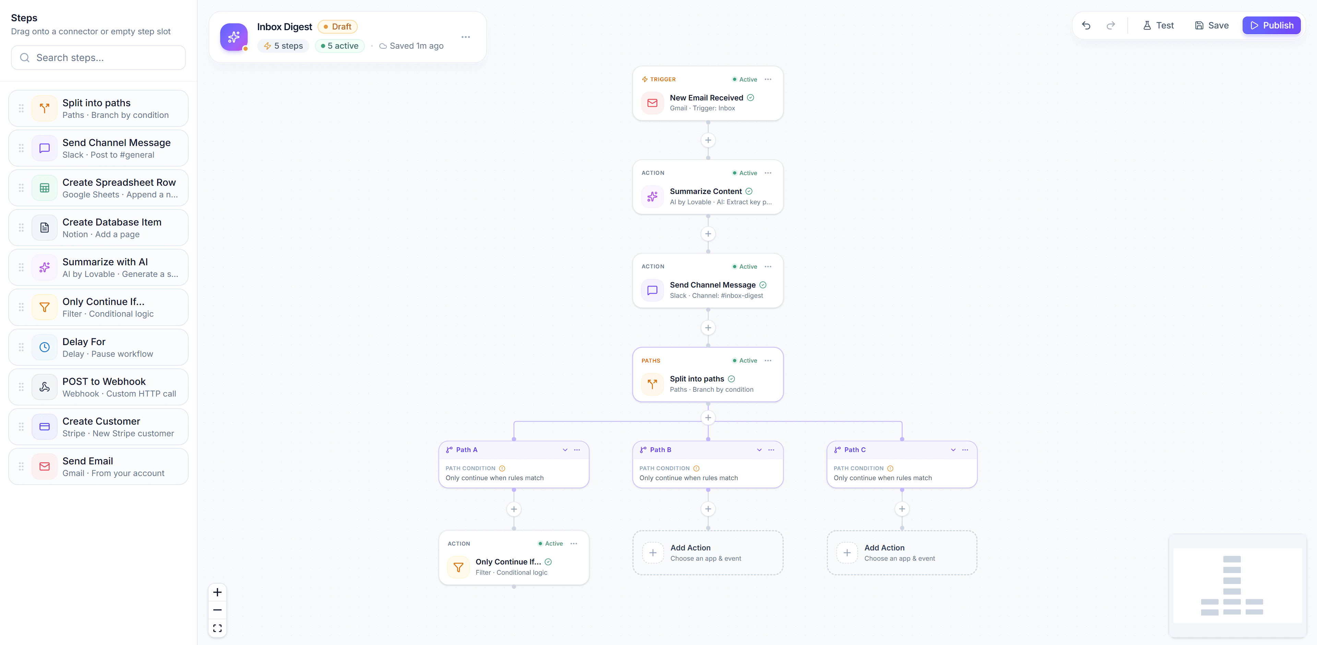Click the Draft status badge
This screenshot has height=645, width=1317.
[x=337, y=26]
